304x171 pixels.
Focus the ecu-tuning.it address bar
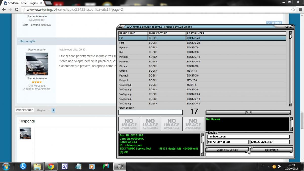pyautogui.click(x=157, y=10)
